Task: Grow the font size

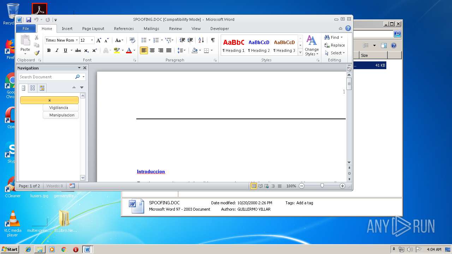Action: coord(99,40)
